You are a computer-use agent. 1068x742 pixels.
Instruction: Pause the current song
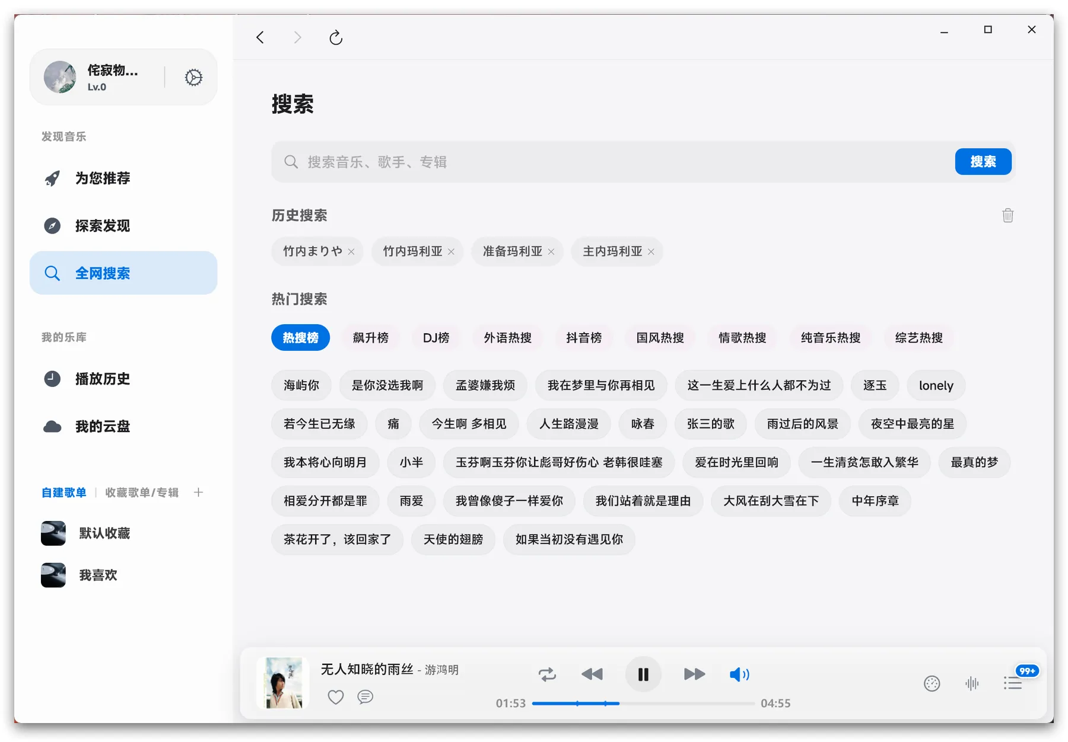[x=643, y=674]
